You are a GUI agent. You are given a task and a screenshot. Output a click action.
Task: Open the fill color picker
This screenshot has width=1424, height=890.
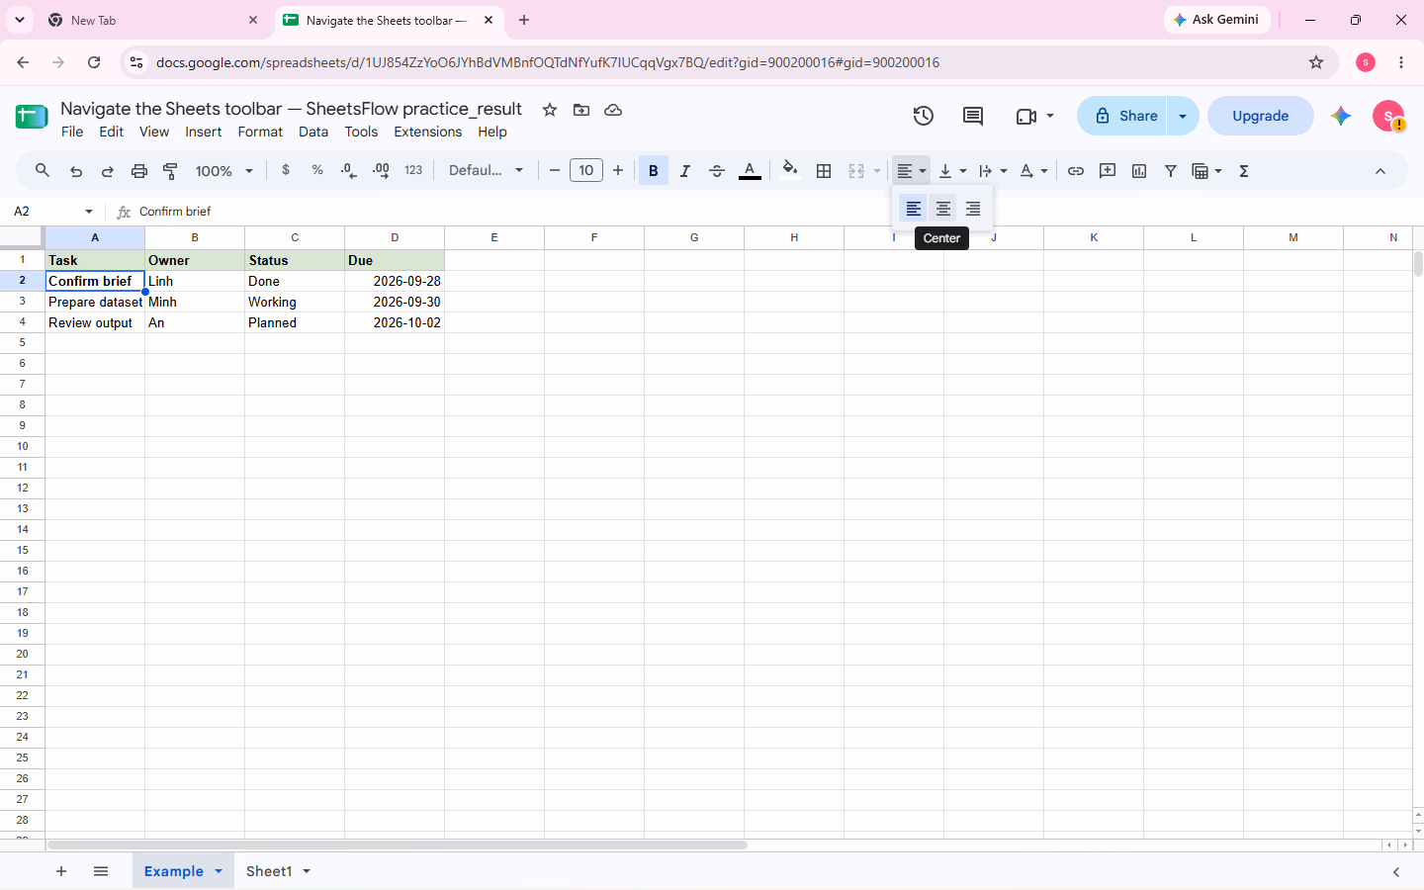pyautogui.click(x=790, y=171)
